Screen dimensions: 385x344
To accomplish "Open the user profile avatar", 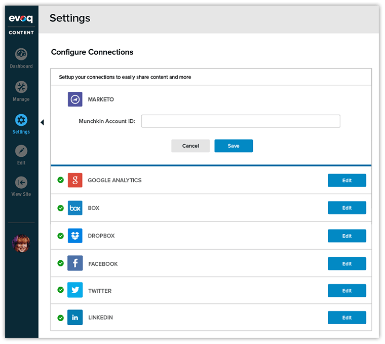I will coord(21,244).
